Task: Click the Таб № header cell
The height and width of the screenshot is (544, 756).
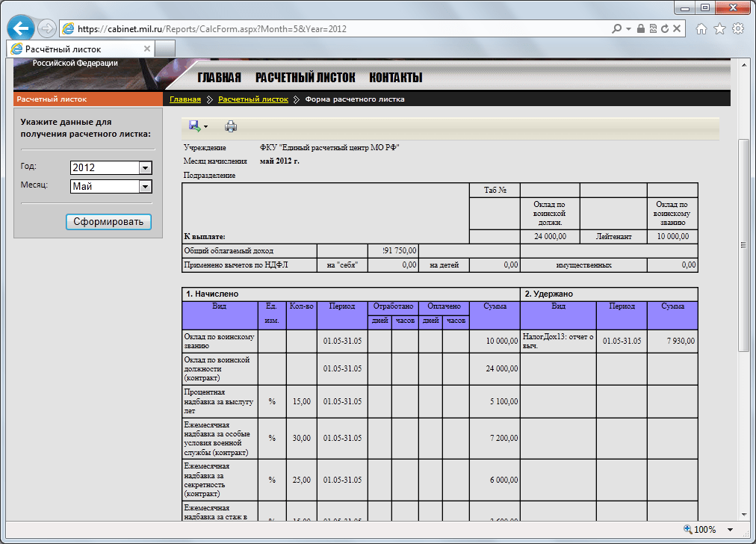Action: click(x=495, y=190)
